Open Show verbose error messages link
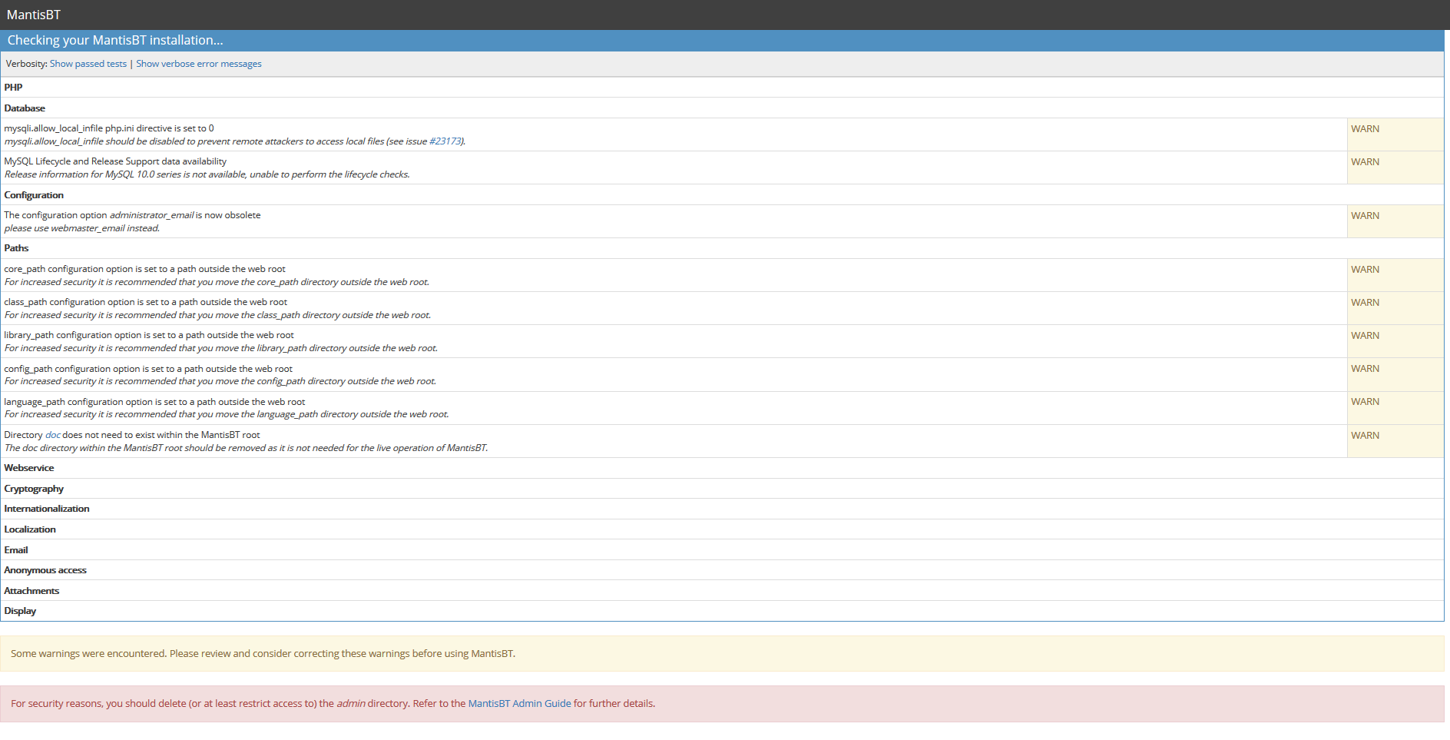Screen dimensions: 1450x740 coord(199,64)
